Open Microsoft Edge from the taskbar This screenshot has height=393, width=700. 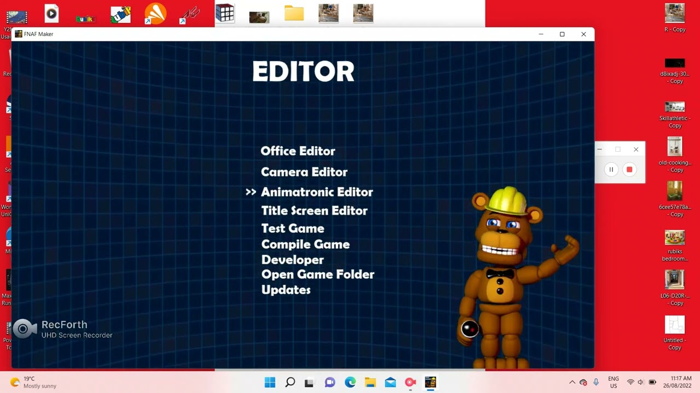tap(350, 383)
